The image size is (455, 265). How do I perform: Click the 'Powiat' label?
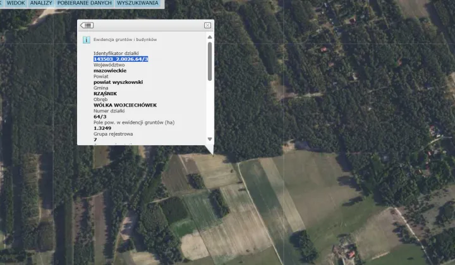point(100,76)
